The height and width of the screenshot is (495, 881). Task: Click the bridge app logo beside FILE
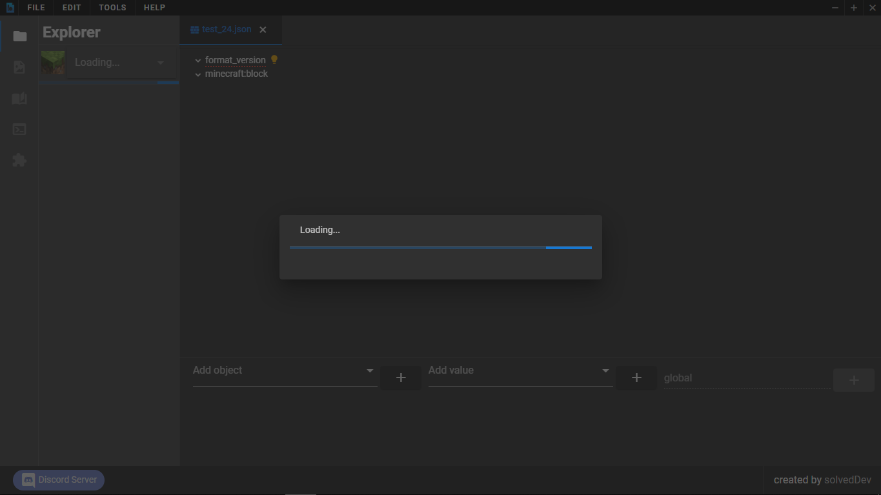pyautogui.click(x=10, y=8)
